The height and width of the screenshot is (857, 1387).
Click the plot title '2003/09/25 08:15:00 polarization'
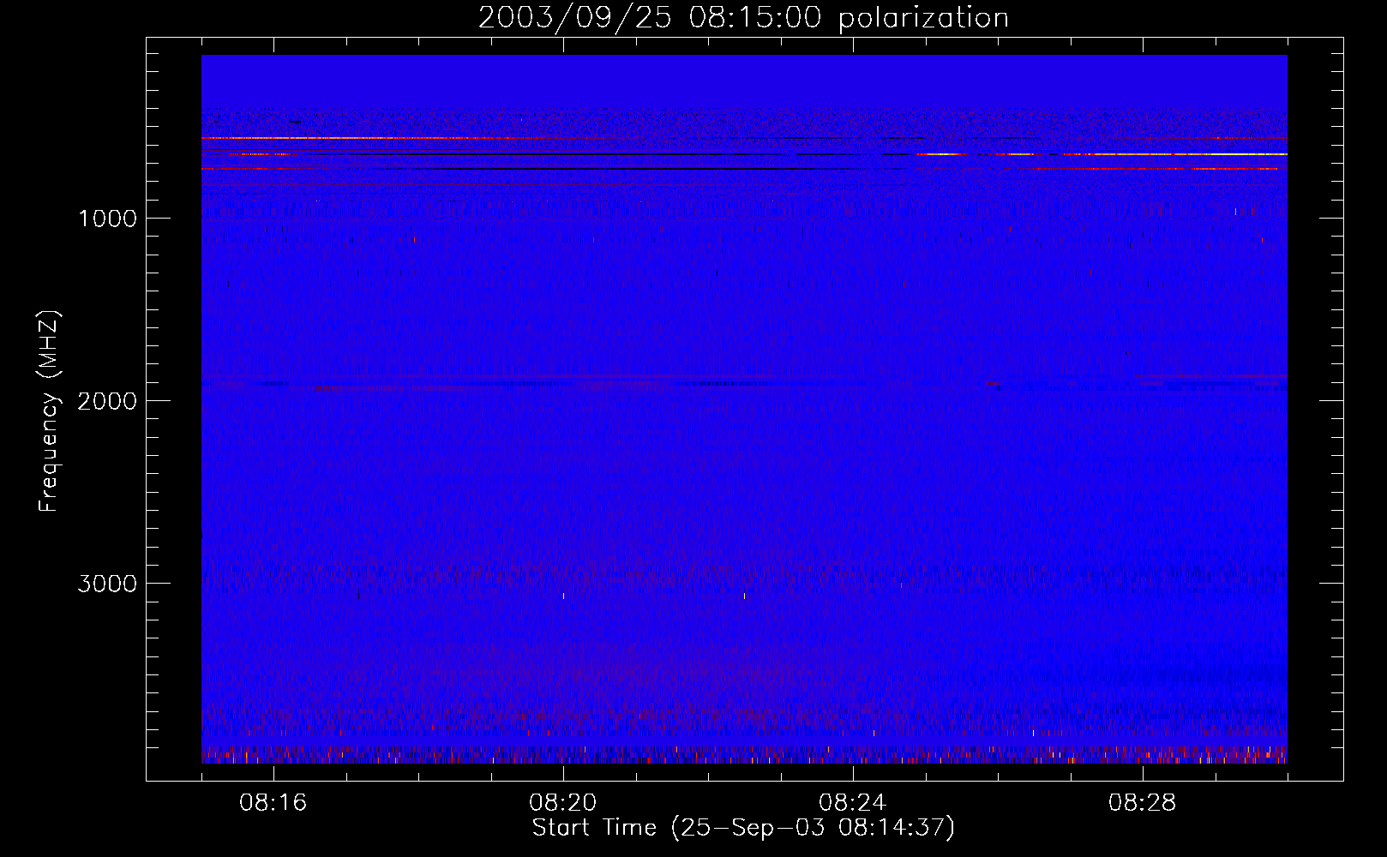743,18
